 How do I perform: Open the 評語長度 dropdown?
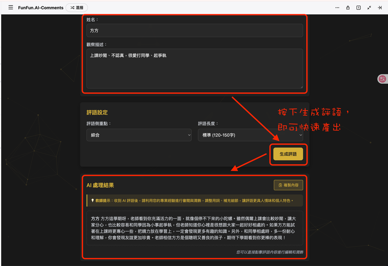pos(250,135)
